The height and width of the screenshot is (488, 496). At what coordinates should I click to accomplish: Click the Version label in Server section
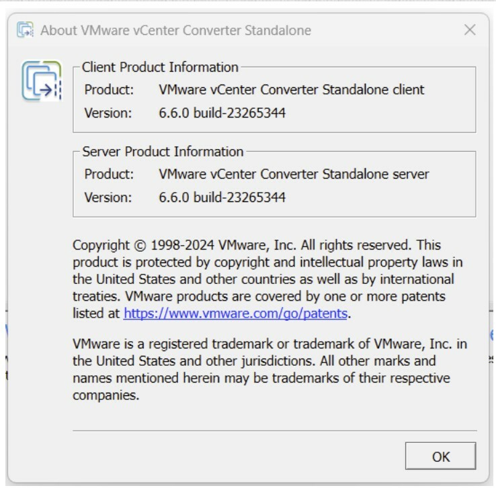pos(108,197)
